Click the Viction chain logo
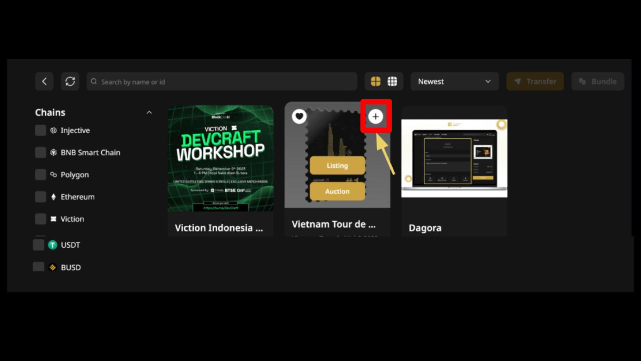 (53, 219)
